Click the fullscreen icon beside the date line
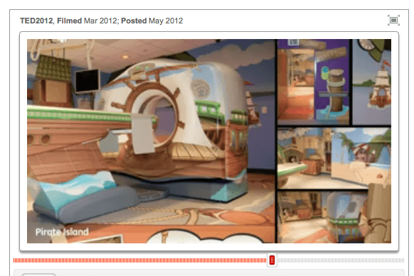Image resolution: width=414 pixels, height=276 pixels. click(393, 21)
